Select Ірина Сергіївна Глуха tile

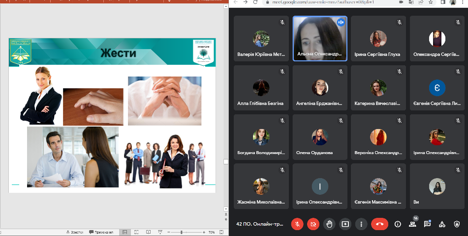[x=378, y=38]
